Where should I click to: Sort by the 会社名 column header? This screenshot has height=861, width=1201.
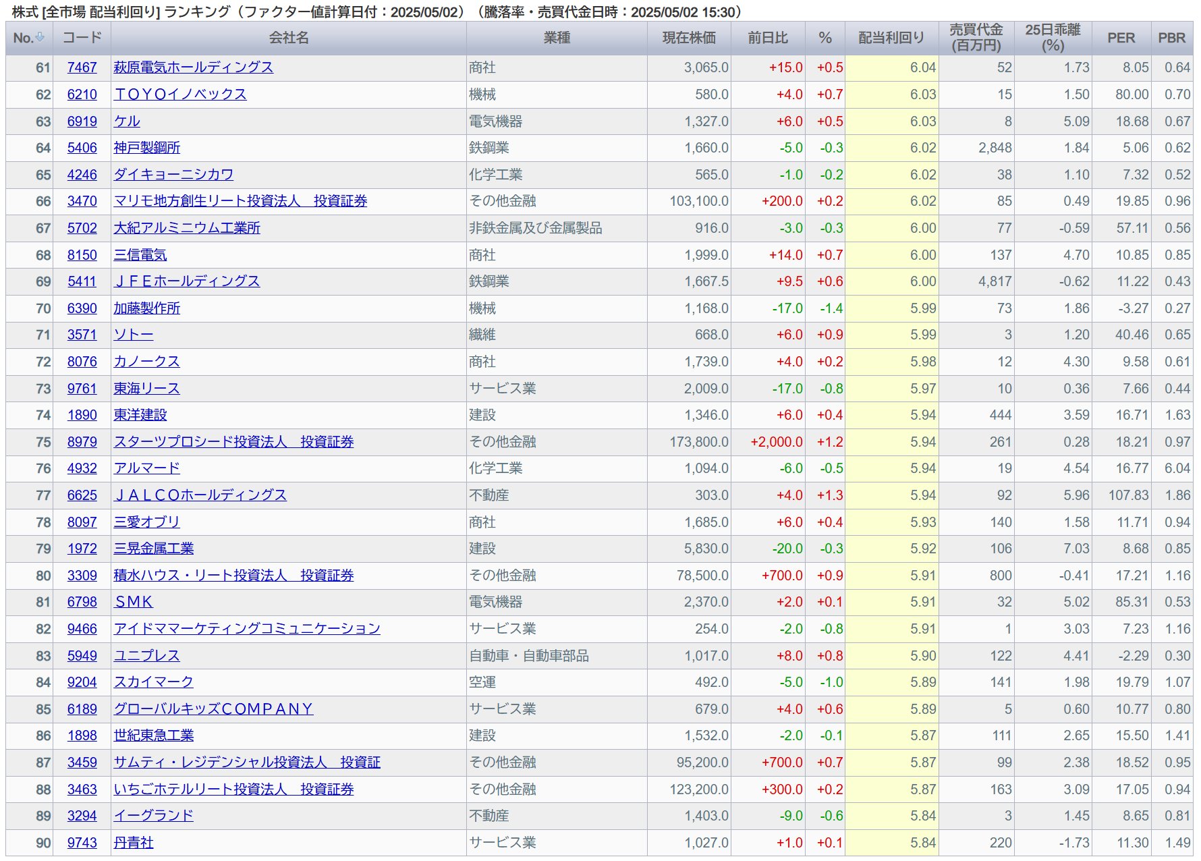(x=289, y=38)
